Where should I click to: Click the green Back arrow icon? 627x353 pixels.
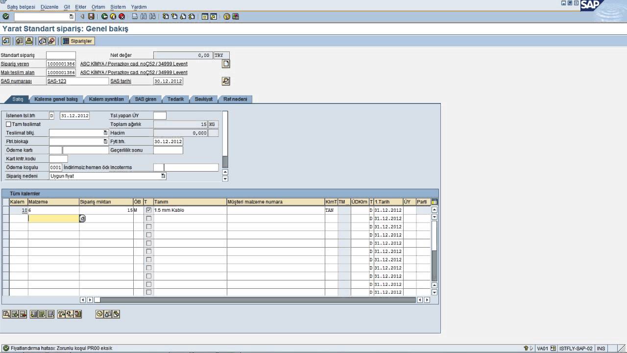104,17
